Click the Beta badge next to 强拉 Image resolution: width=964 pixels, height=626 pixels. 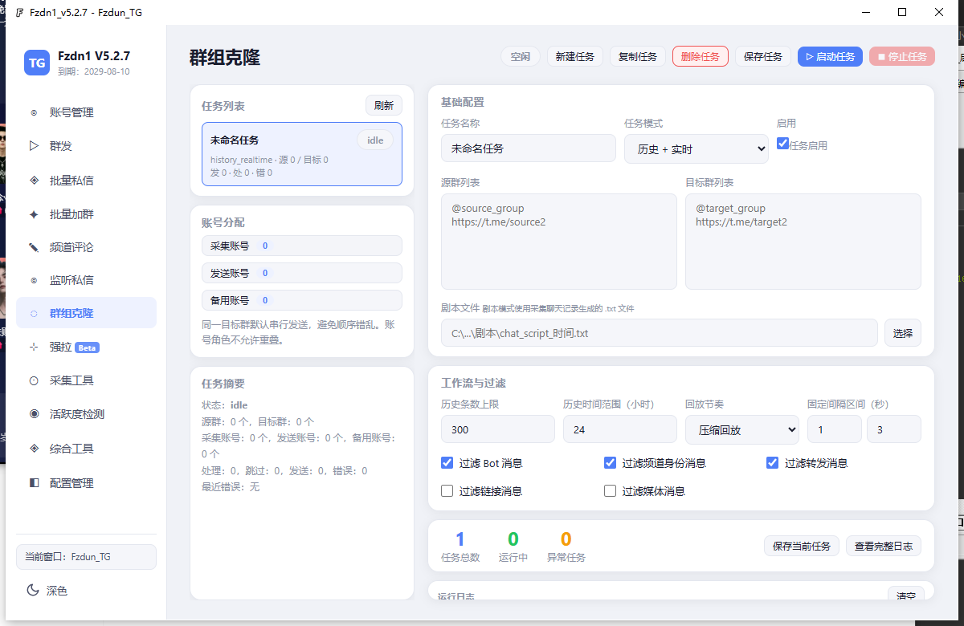point(88,348)
